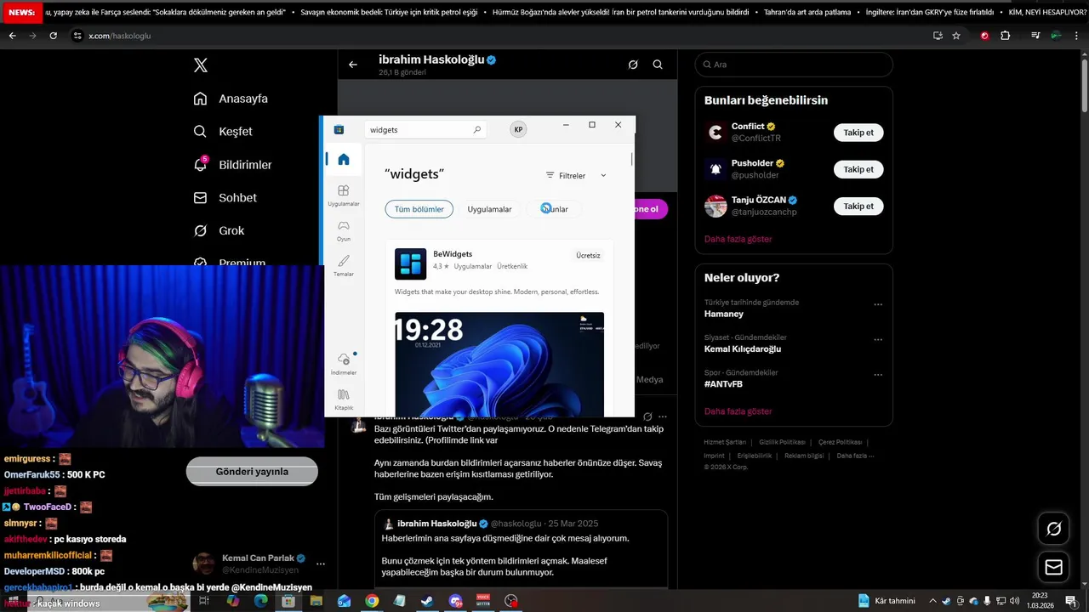Click the Store search magnifier icon

click(477, 130)
